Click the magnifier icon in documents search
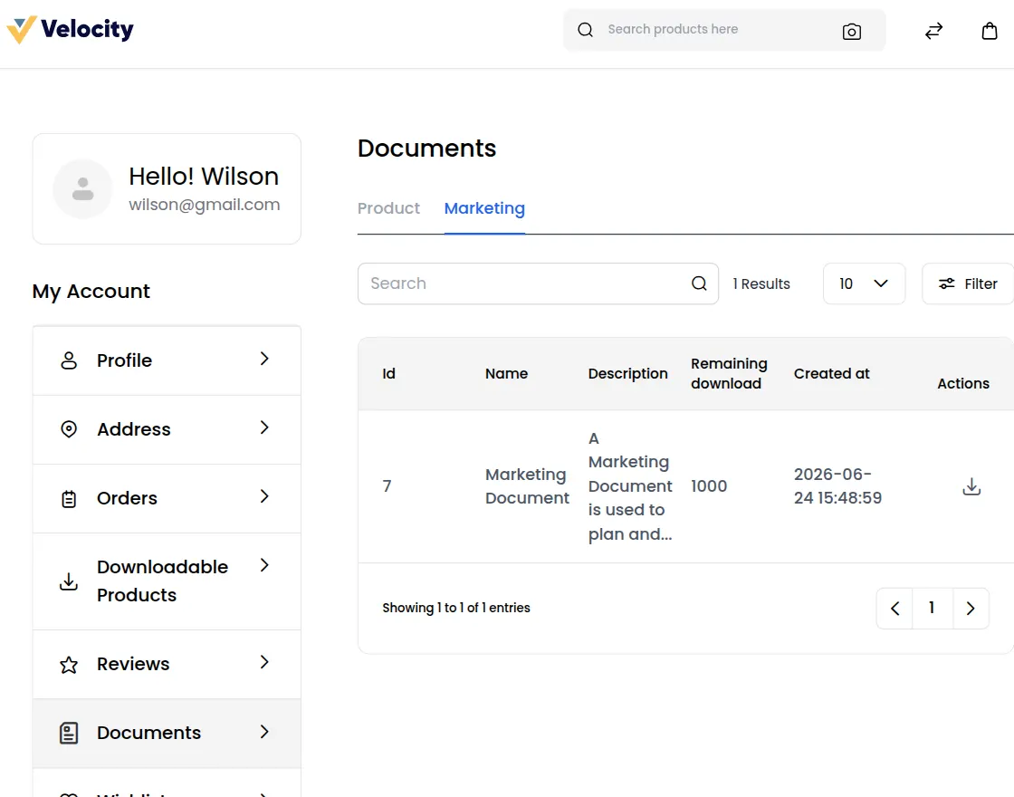Viewport: 1014px width, 797px height. pos(699,283)
